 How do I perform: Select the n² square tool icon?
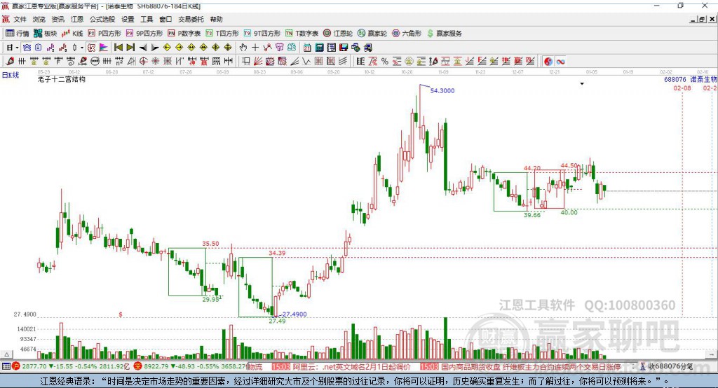pyautogui.click(x=119, y=62)
